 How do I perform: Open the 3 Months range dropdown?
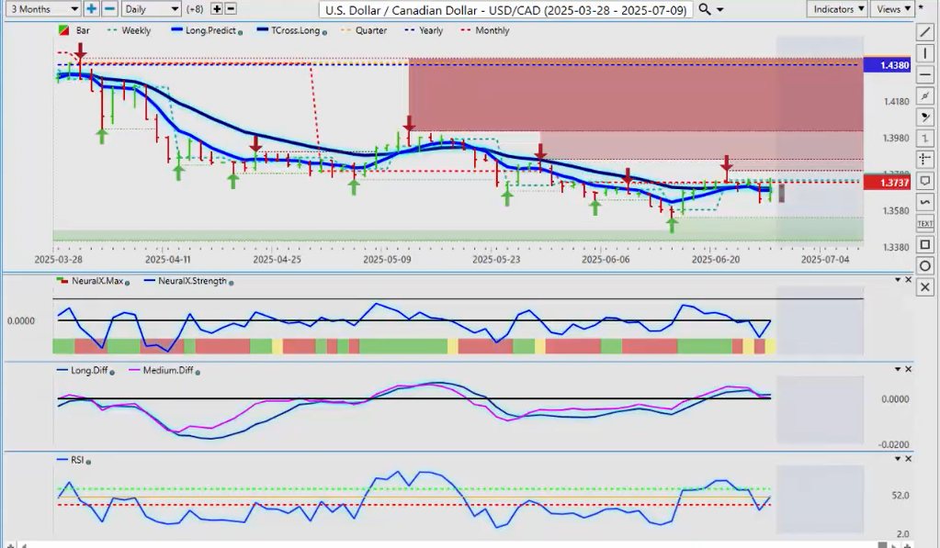coord(41,9)
